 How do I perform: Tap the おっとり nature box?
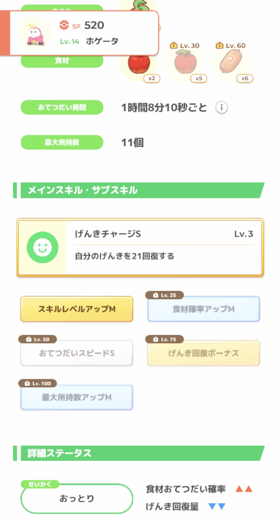[77, 498]
